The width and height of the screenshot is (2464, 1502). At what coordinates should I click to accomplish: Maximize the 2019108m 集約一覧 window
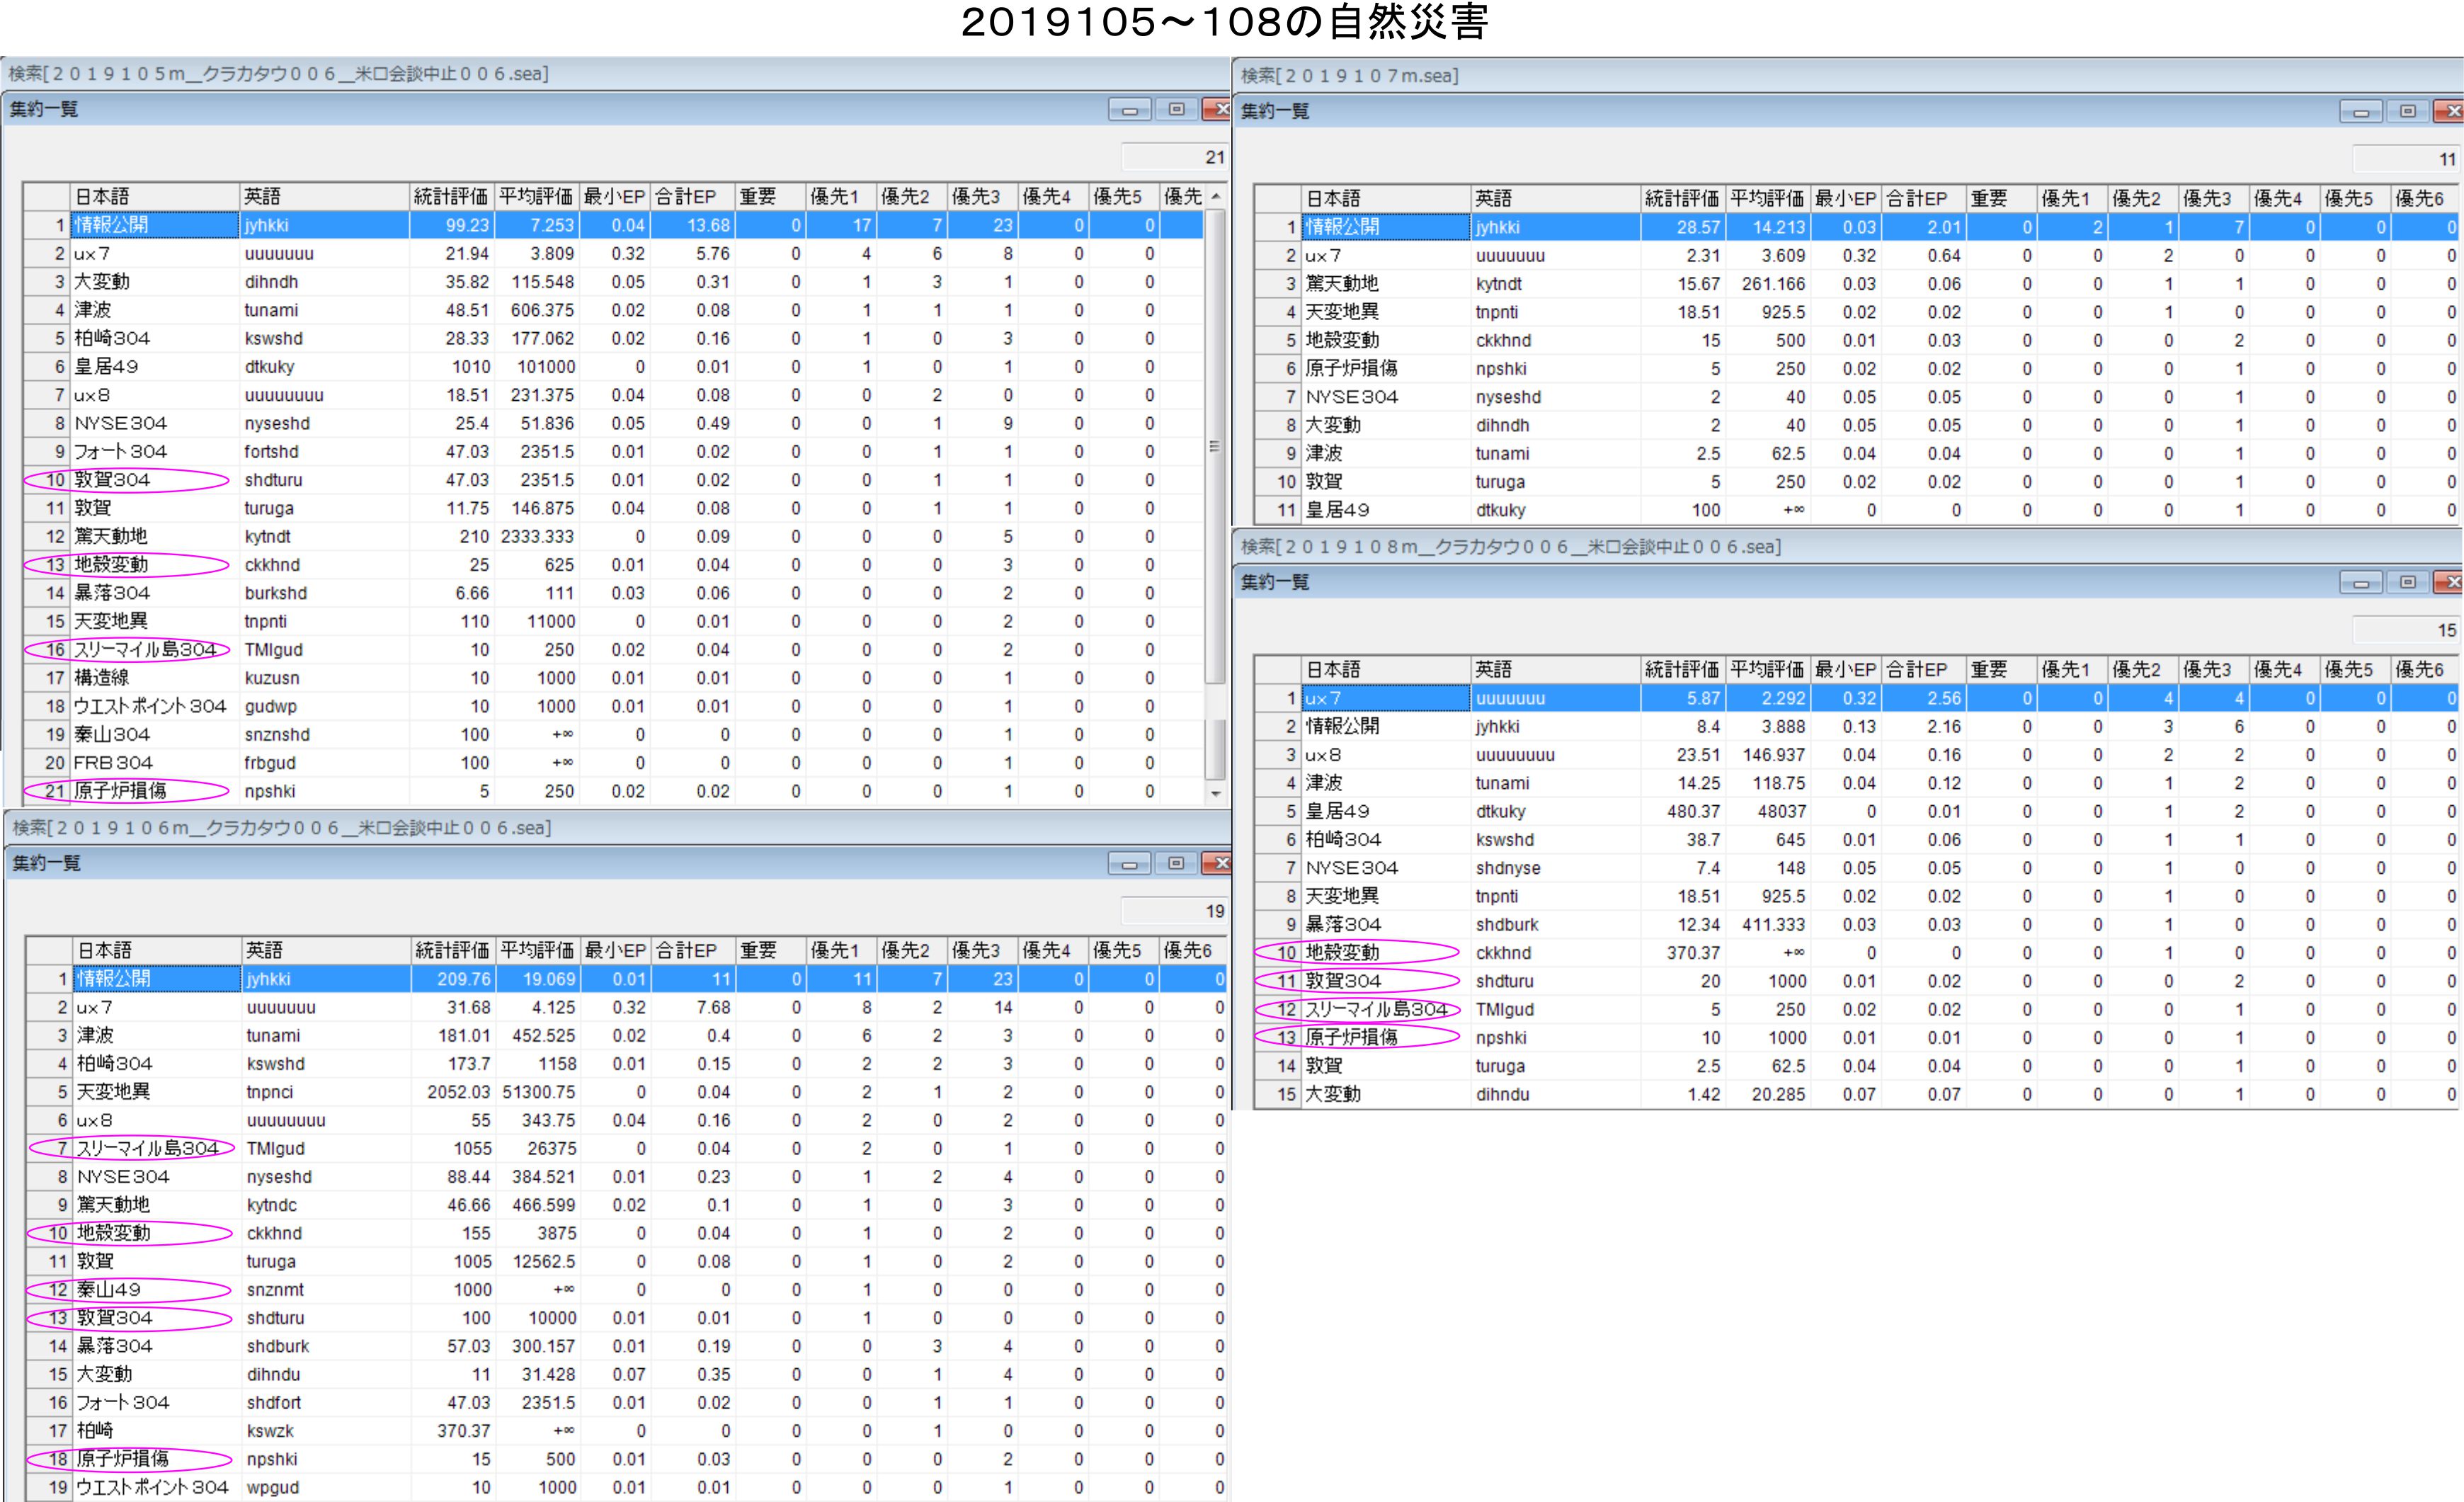[x=2408, y=583]
